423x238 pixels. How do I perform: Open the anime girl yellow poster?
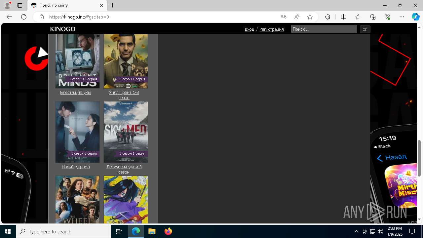point(126,200)
